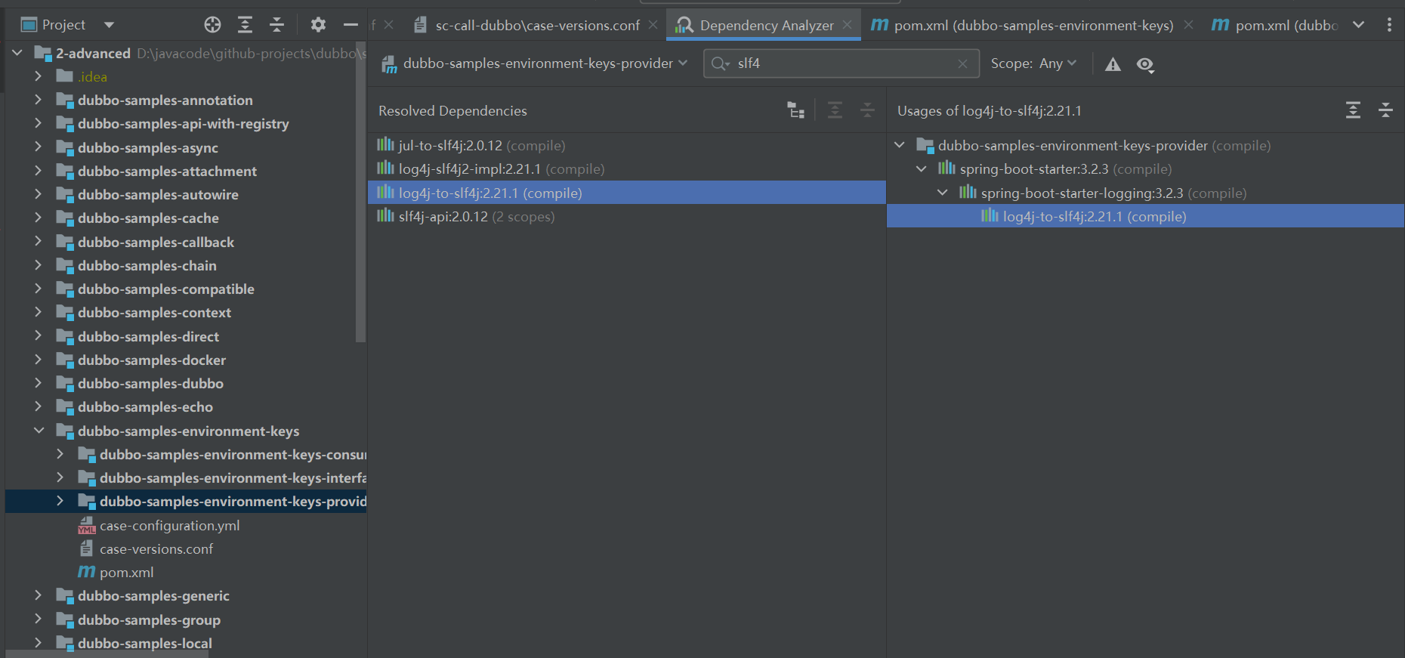
Task: Expand all in Project panel toolbar
Action: [x=245, y=25]
